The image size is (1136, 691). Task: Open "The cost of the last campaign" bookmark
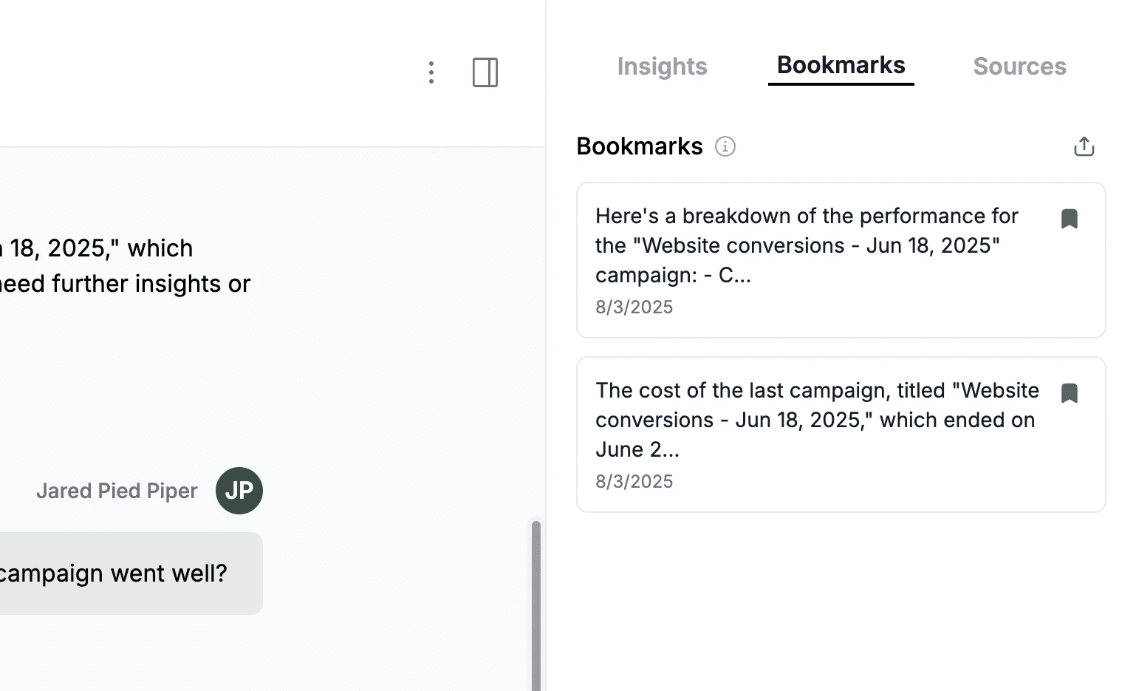click(817, 420)
